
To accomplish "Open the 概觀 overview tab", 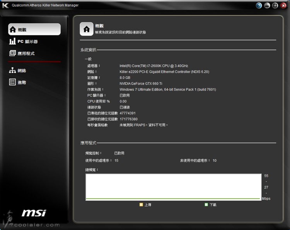I will tap(34, 29).
